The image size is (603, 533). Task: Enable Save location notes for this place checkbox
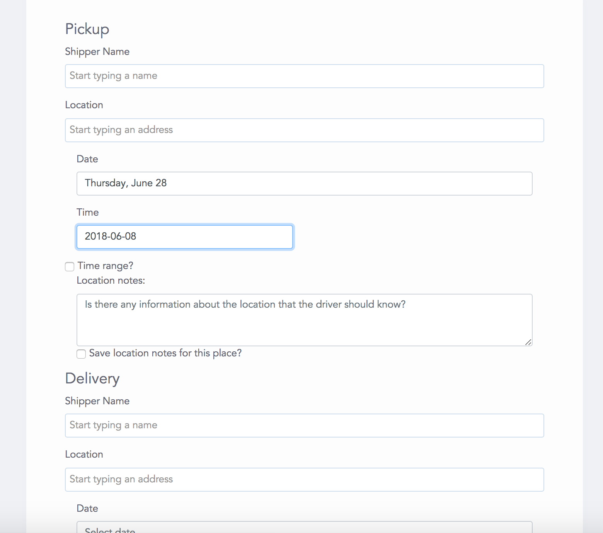click(x=81, y=354)
